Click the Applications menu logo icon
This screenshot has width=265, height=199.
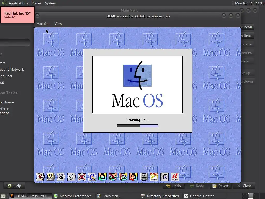point(4,3)
